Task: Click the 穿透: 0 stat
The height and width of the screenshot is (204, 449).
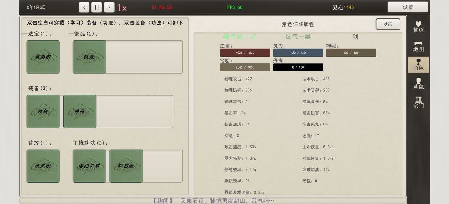Action: [232, 135]
